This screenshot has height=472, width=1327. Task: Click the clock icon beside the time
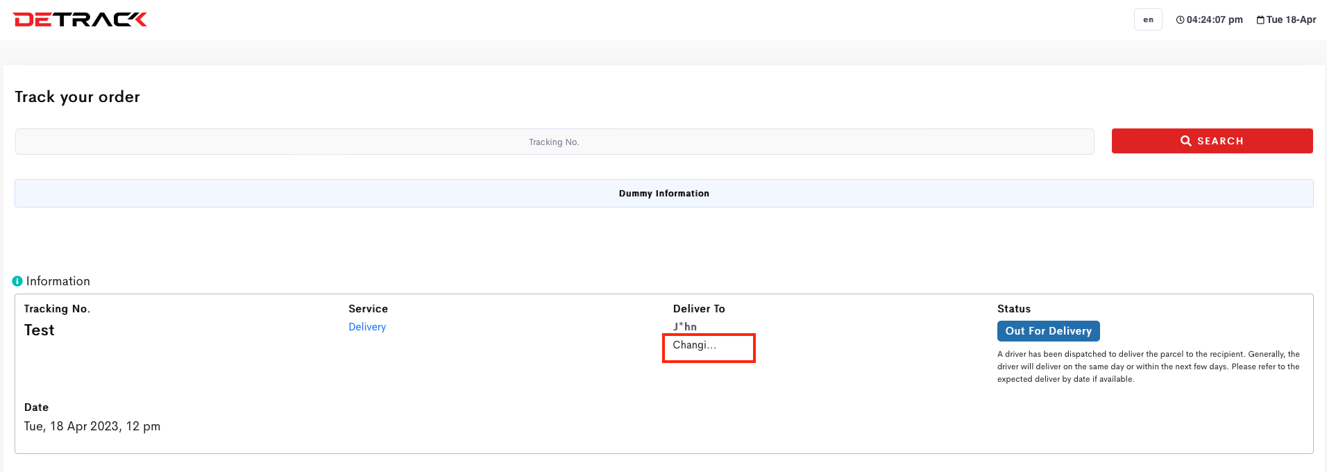(1180, 20)
